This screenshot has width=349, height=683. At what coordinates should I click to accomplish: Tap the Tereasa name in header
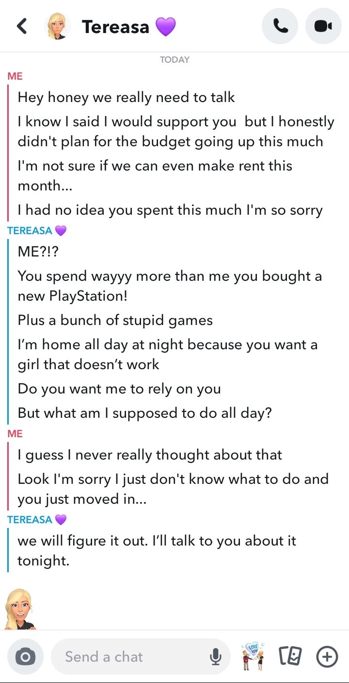coord(116,27)
